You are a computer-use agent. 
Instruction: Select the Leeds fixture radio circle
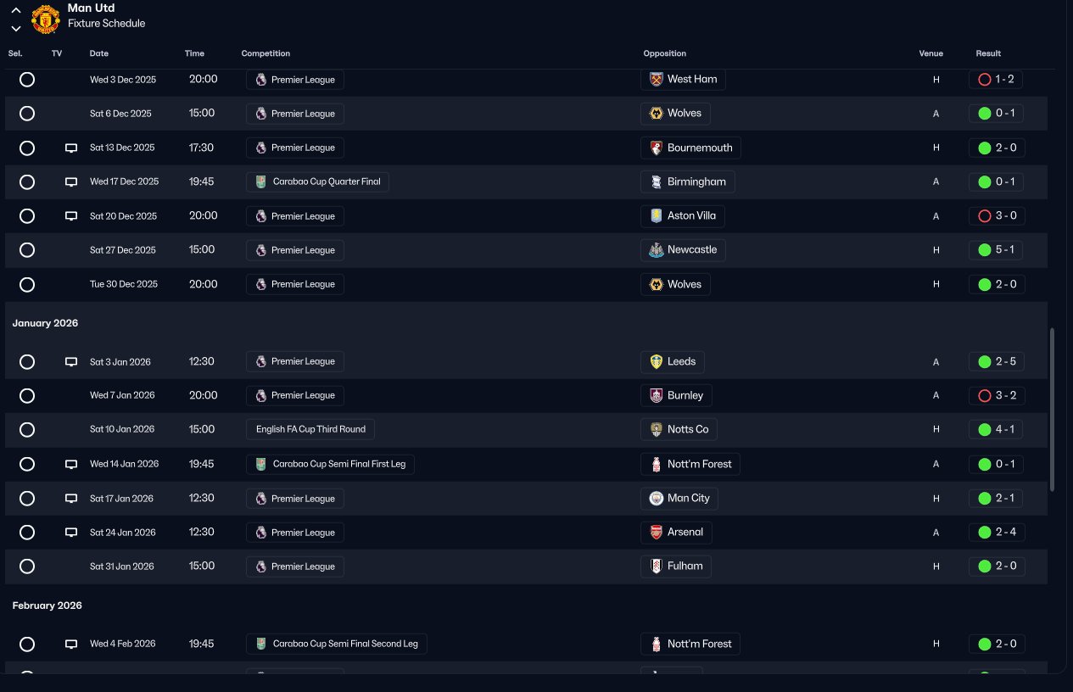pyautogui.click(x=27, y=361)
